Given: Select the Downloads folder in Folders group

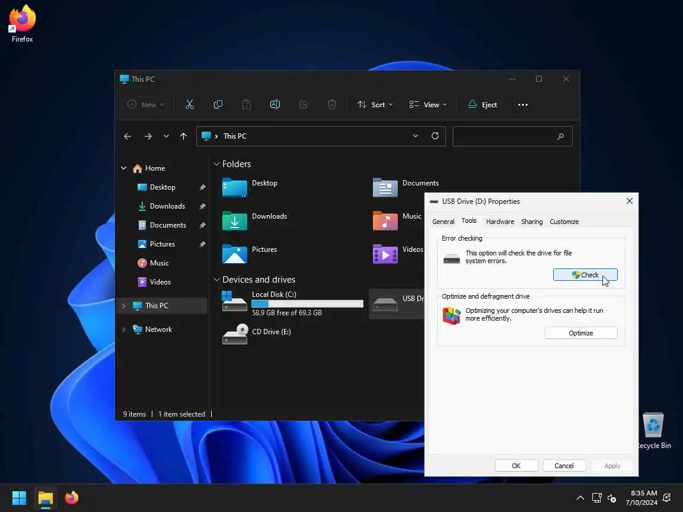Looking at the screenshot, I should (255, 220).
